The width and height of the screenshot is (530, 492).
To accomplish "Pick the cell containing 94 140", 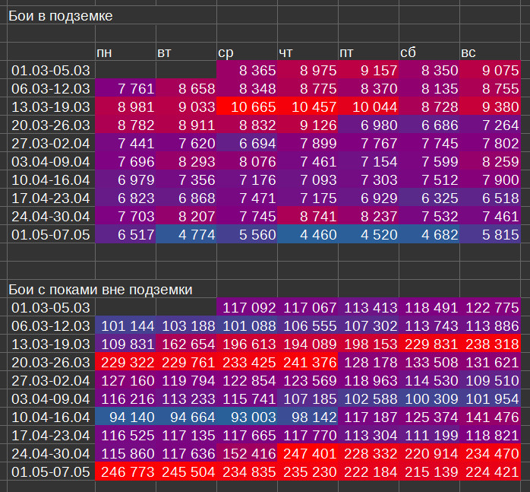I will [126, 417].
